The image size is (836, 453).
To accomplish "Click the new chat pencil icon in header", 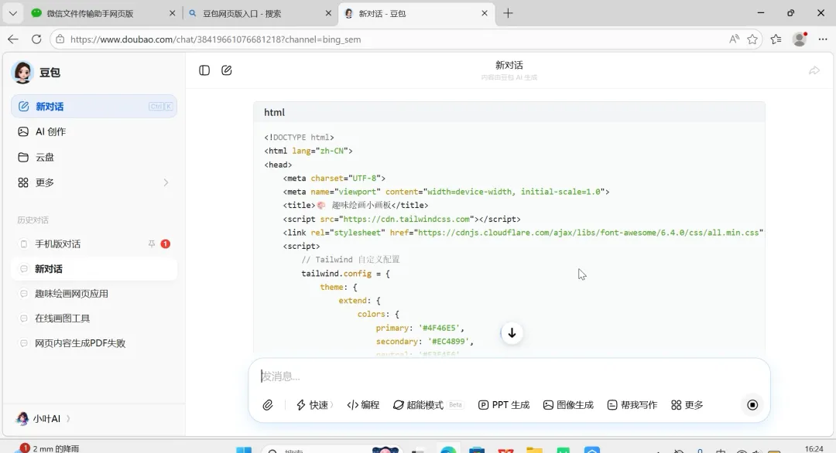I will 227,70.
